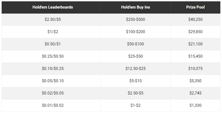Image resolution: width=222 pixels, height=115 pixels.
Task: Click the $29,850 prize pool value
Action: pyautogui.click(x=195, y=32)
